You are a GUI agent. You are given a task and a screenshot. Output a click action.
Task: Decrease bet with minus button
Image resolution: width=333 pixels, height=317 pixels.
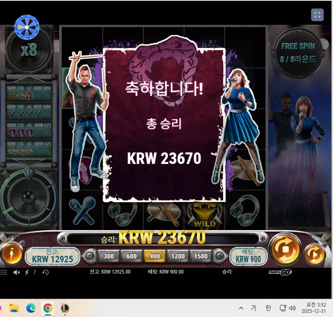[x=90, y=256]
